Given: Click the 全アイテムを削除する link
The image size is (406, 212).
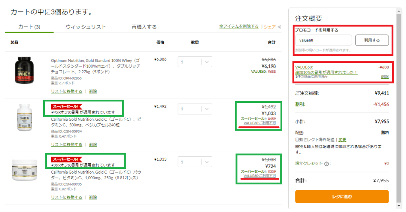Looking at the screenshot, I should (x=239, y=26).
